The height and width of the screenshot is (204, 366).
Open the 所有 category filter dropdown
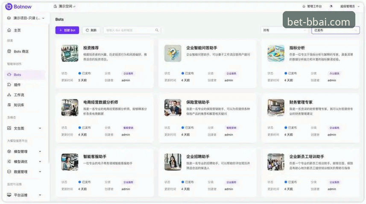(284, 30)
